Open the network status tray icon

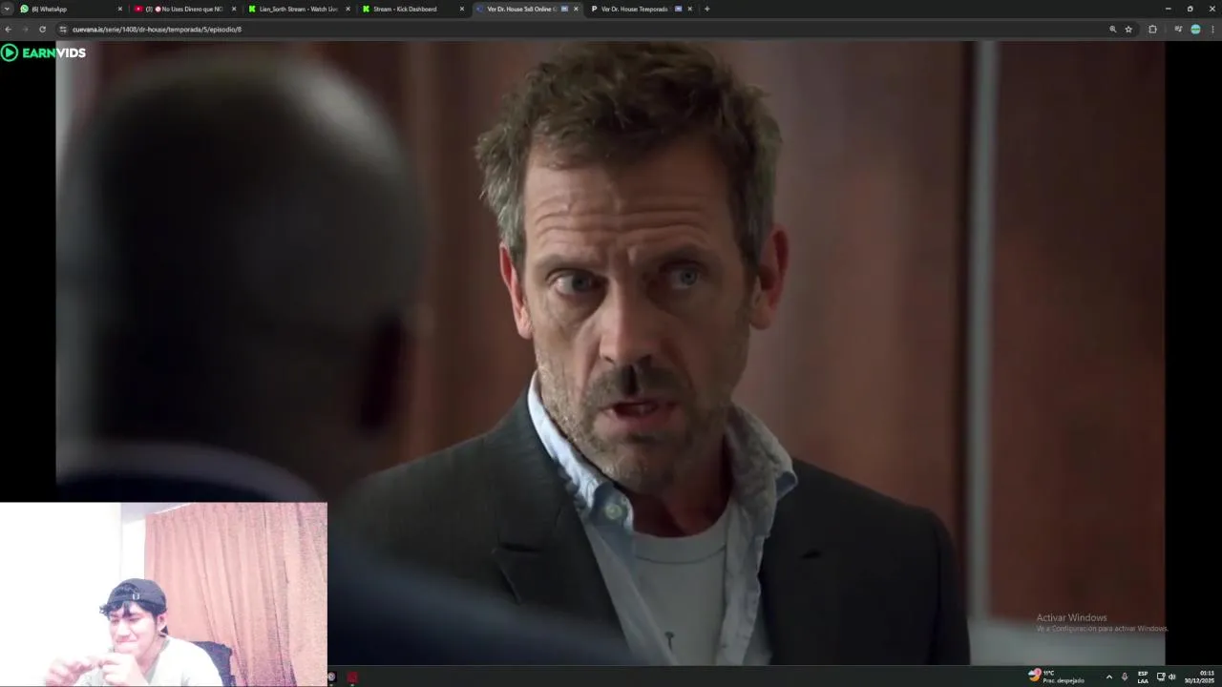click(x=1161, y=677)
